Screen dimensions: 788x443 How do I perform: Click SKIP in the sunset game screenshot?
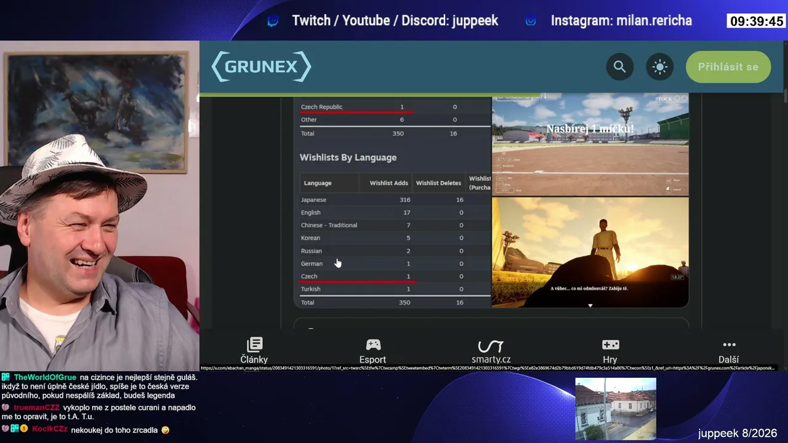pyautogui.click(x=677, y=277)
